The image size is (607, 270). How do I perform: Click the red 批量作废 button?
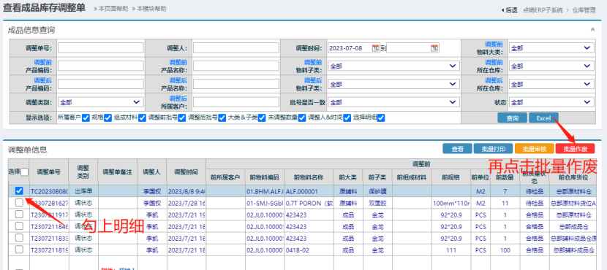[575, 149]
